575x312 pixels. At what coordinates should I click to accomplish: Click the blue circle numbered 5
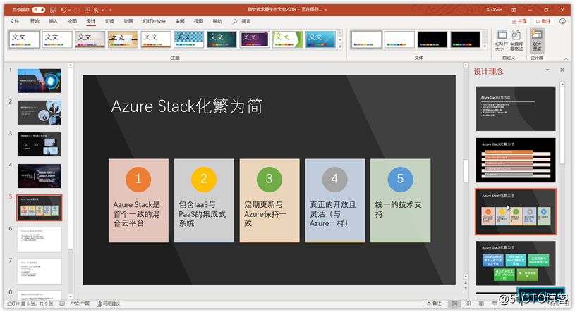[400, 179]
